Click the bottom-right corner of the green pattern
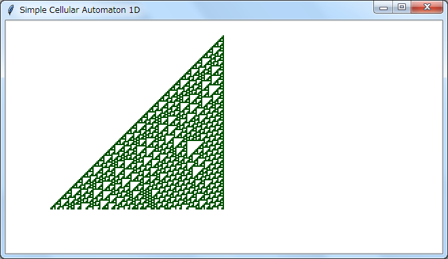The width and height of the screenshot is (448, 259). (x=223, y=208)
